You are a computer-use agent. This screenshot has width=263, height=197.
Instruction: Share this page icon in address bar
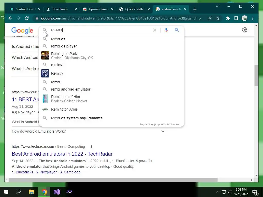click(210, 18)
